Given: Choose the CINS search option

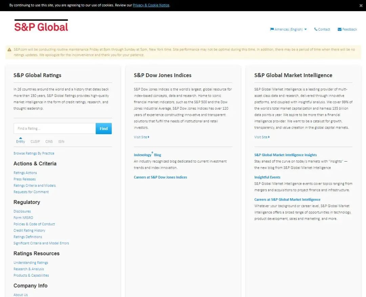Looking at the screenshot, I should [49, 142].
